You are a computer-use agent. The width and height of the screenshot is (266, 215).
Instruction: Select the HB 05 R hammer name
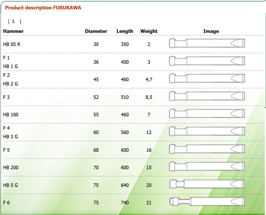12,44
